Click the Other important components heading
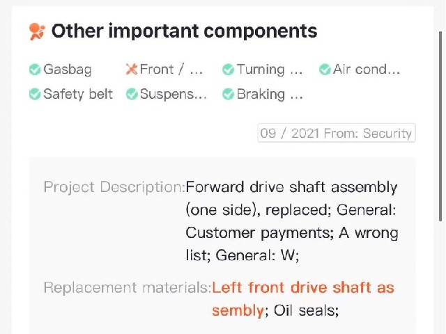This screenshot has height=334, width=446. (184, 31)
